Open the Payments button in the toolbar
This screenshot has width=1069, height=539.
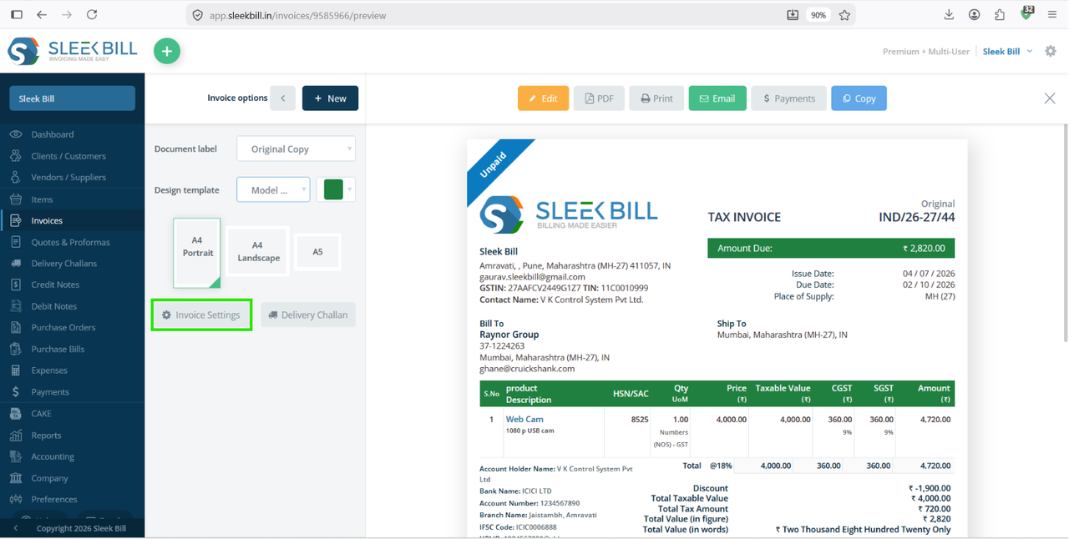point(789,98)
